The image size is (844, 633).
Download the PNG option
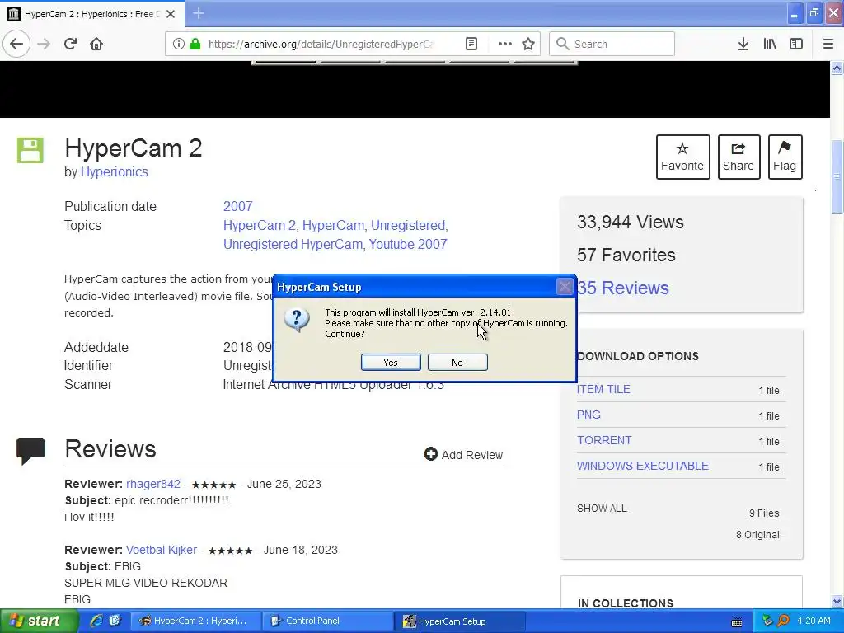click(588, 415)
